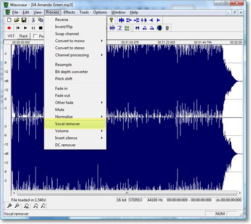Pause playback with the pause button
The image size is (251, 224).
click(x=33, y=28)
